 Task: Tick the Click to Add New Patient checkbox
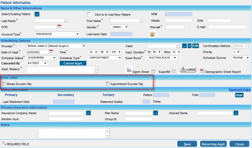click(x=89, y=14)
